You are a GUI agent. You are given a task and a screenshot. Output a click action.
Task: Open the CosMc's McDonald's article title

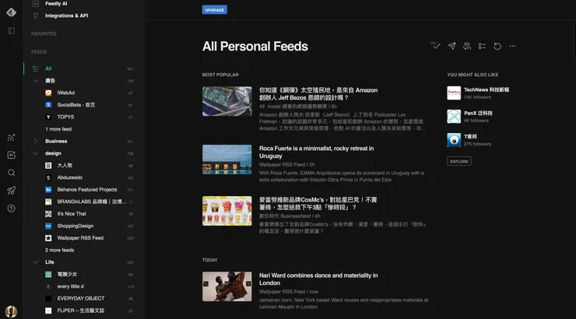tap(318, 203)
